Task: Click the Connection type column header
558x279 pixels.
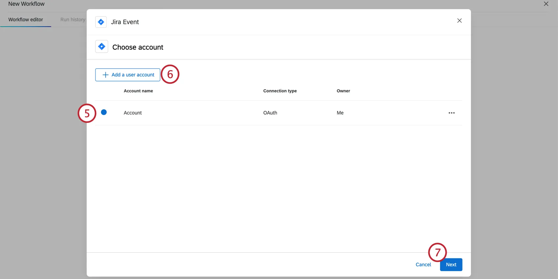Action: pos(280,91)
